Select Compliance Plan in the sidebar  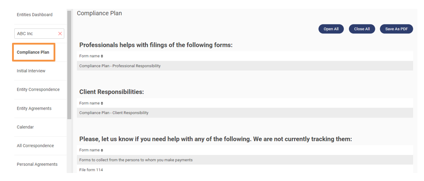point(33,52)
